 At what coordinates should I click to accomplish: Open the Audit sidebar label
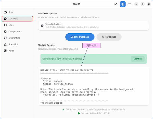pos(11,51)
